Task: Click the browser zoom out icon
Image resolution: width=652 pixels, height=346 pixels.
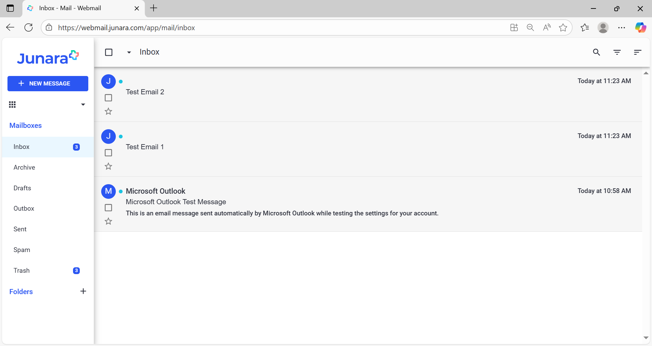Action: (x=530, y=27)
